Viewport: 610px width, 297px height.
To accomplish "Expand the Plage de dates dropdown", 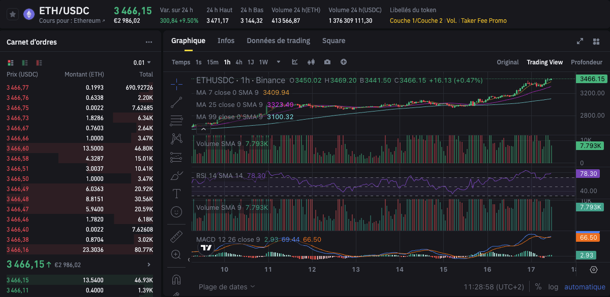I will click(x=227, y=287).
